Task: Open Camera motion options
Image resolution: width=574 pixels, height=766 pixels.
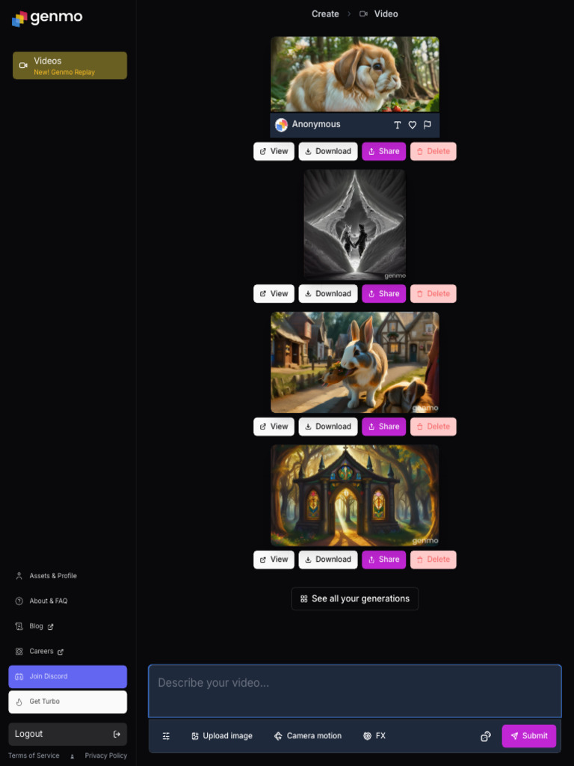Action: coord(307,736)
